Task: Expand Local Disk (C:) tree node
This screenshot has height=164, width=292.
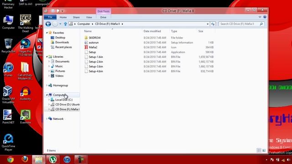Action: [49, 100]
